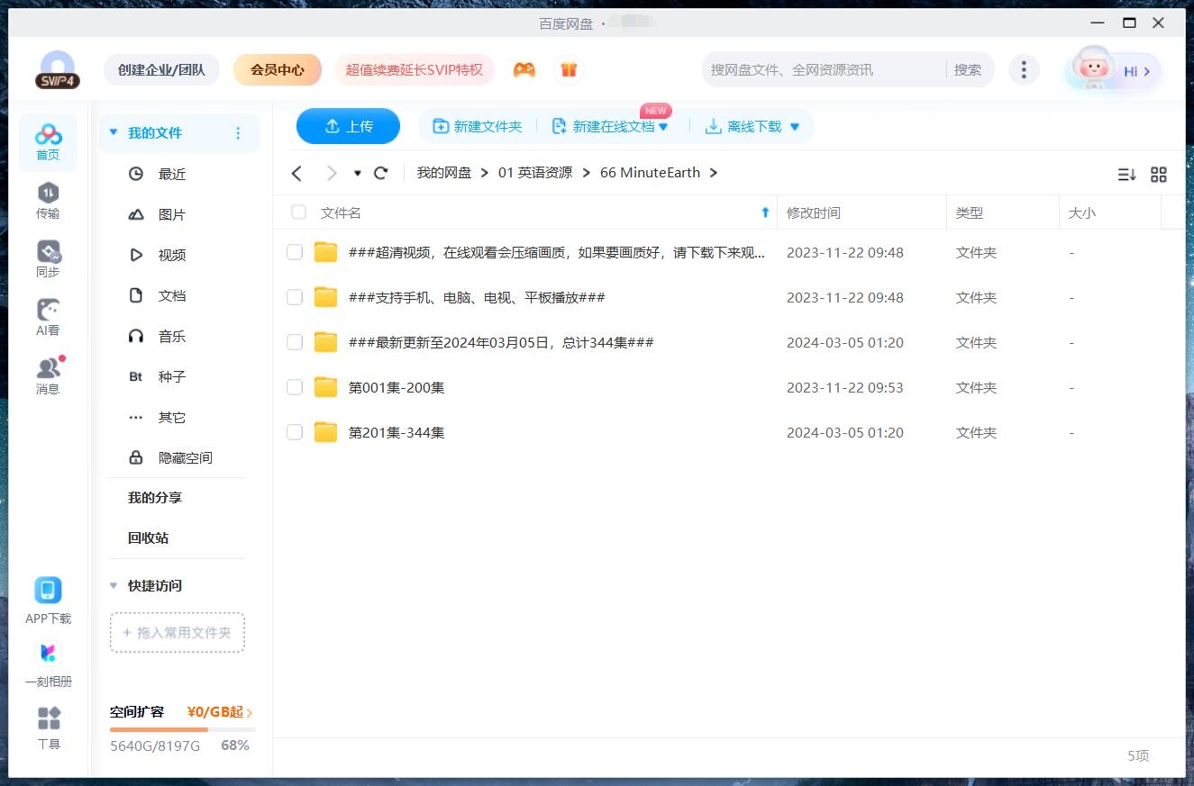Click the search field 搜网盘文件

(825, 69)
